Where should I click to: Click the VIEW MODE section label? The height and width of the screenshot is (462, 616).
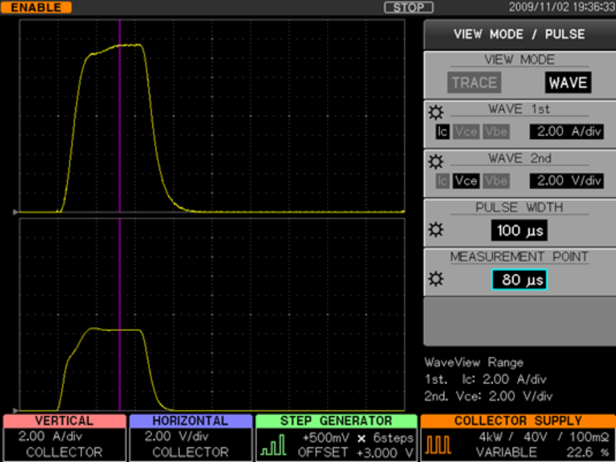click(x=519, y=60)
